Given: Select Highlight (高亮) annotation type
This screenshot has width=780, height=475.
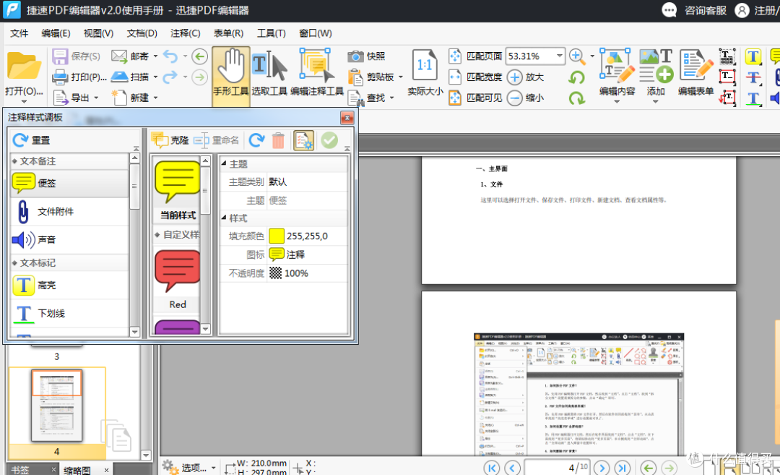Looking at the screenshot, I should click(69, 286).
